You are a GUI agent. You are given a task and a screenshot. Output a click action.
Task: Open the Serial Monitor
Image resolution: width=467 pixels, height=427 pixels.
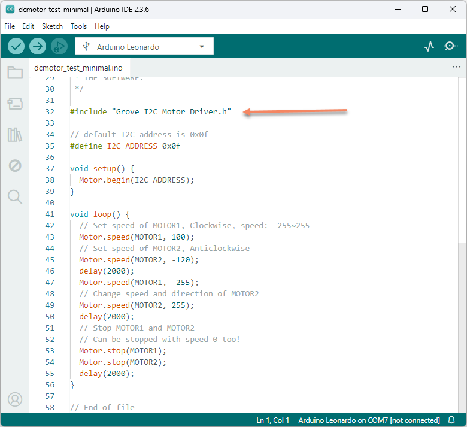tap(450, 46)
